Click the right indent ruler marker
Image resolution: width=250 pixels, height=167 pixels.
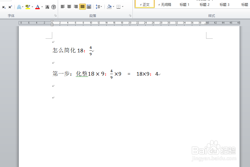click(x=206, y=23)
